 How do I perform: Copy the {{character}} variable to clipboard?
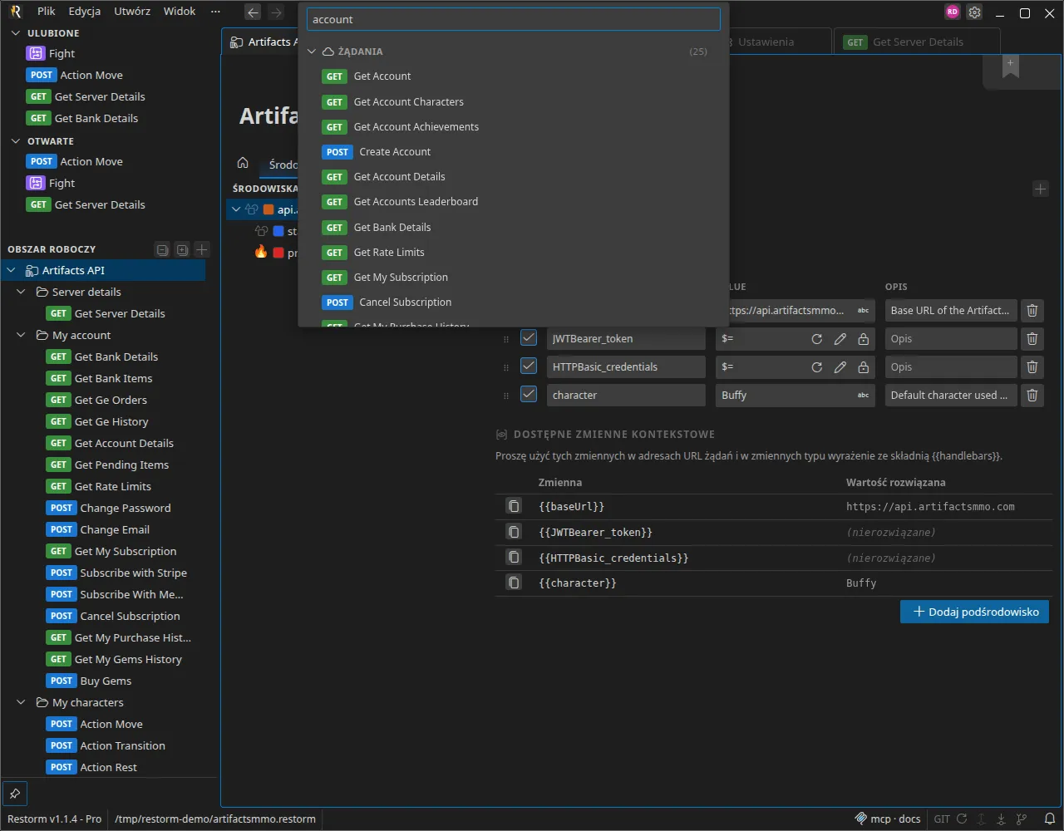514,583
